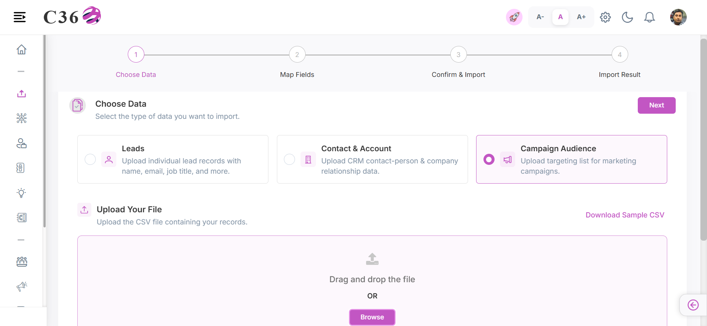Switch to dark mode moon icon

[627, 17]
